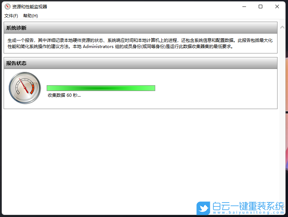Click the window title 资源和性能监视器
The image size is (288, 217).
(30, 7)
